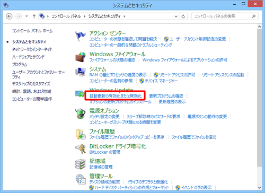The width and height of the screenshot is (265, 193).
Task: Open the address bar history dropdown
Action: 176,16
